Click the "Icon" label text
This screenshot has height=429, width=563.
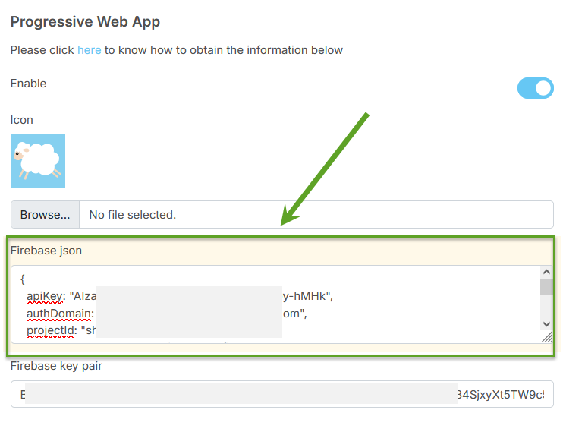coord(22,120)
